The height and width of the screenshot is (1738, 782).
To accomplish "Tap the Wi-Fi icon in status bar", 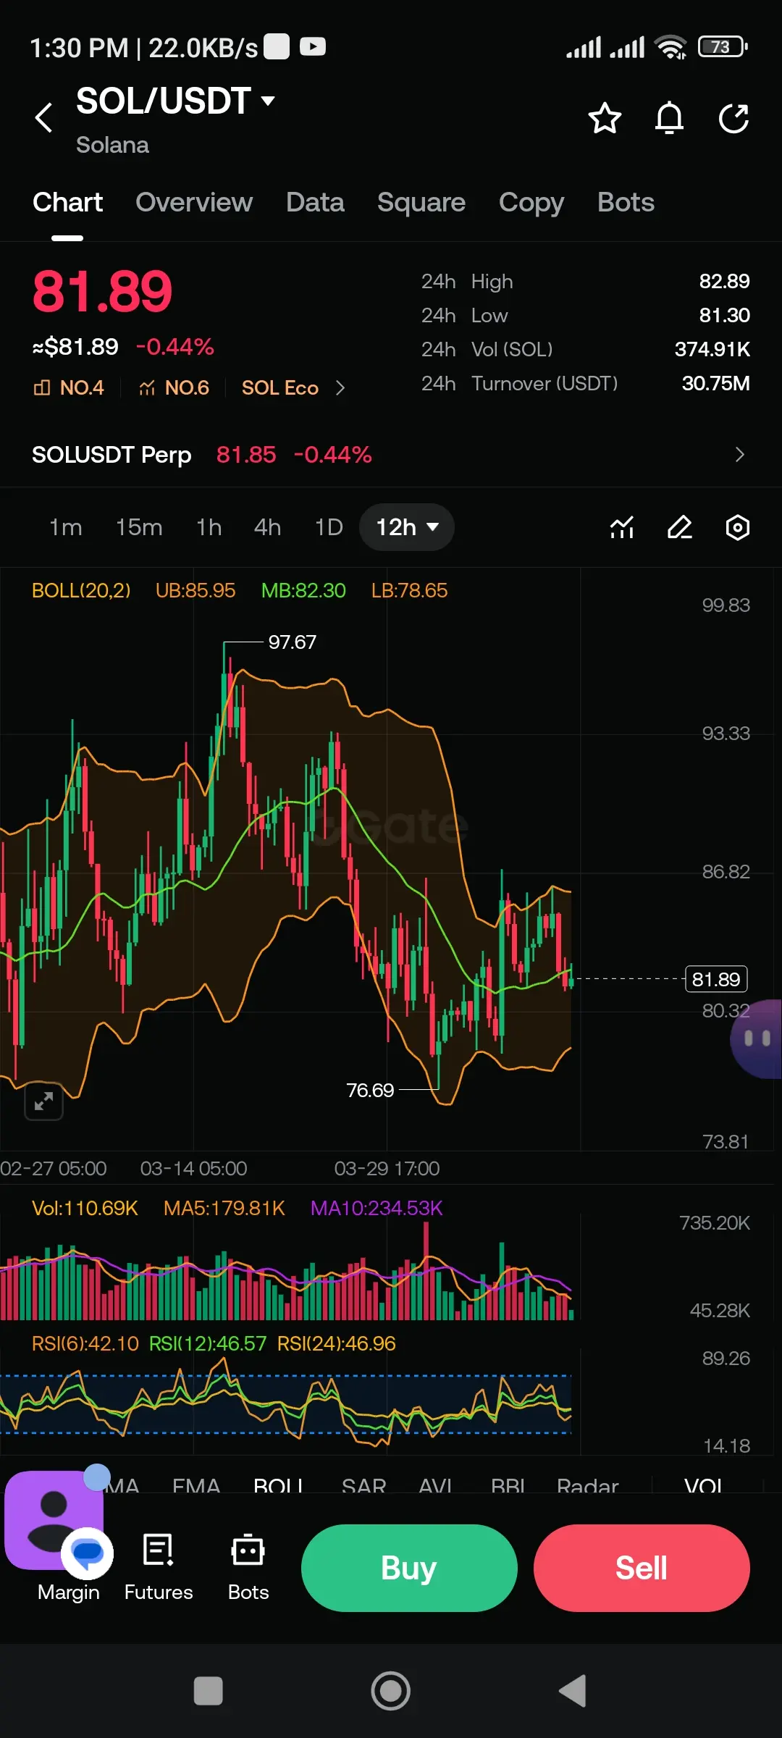I will (670, 47).
